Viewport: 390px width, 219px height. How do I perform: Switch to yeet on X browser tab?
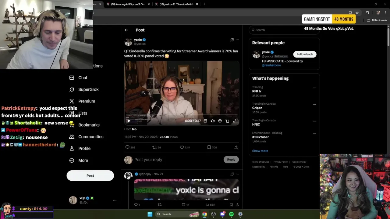point(177,4)
